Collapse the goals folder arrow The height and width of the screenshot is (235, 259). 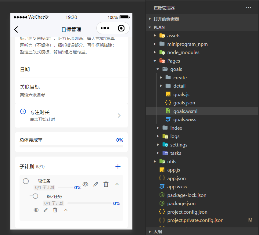tap(158, 69)
